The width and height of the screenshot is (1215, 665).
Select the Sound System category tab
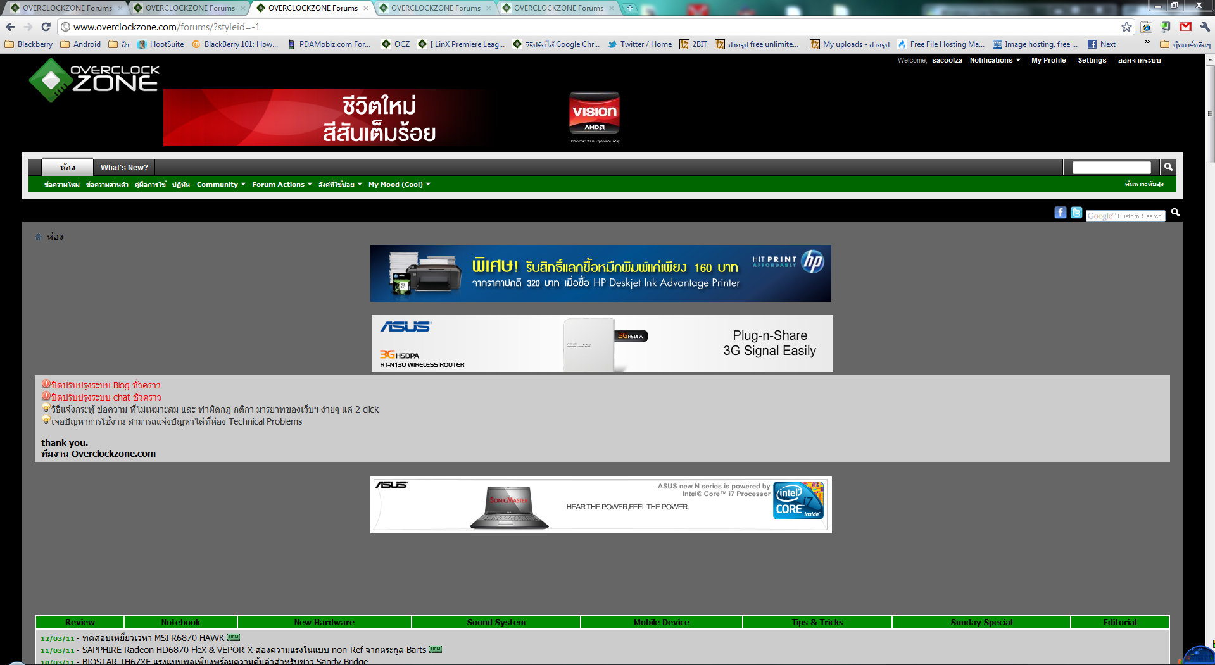[496, 623]
